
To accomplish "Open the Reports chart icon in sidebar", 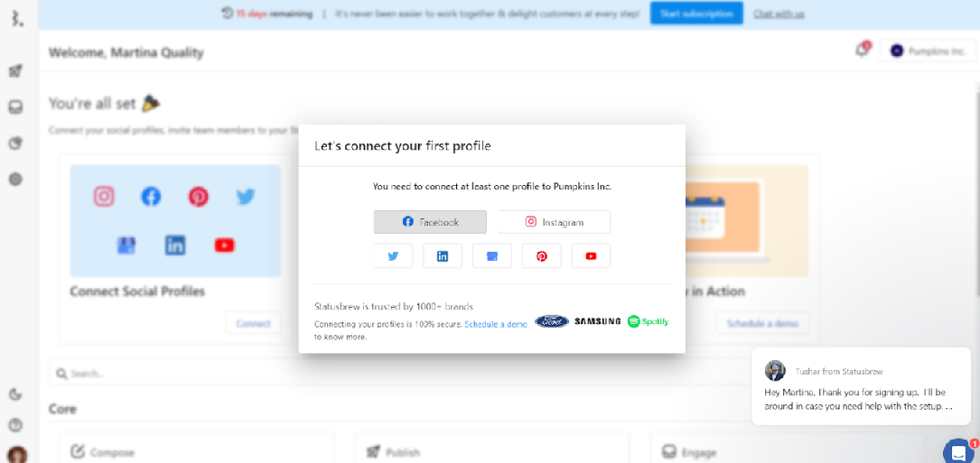I will 15,144.
